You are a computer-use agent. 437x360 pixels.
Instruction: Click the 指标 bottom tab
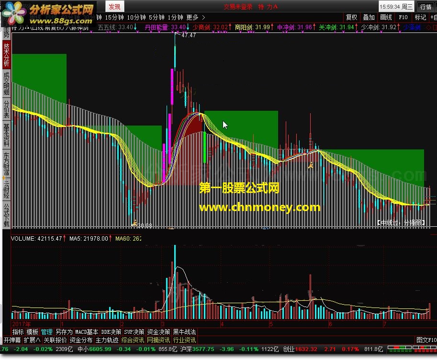pos(18,332)
